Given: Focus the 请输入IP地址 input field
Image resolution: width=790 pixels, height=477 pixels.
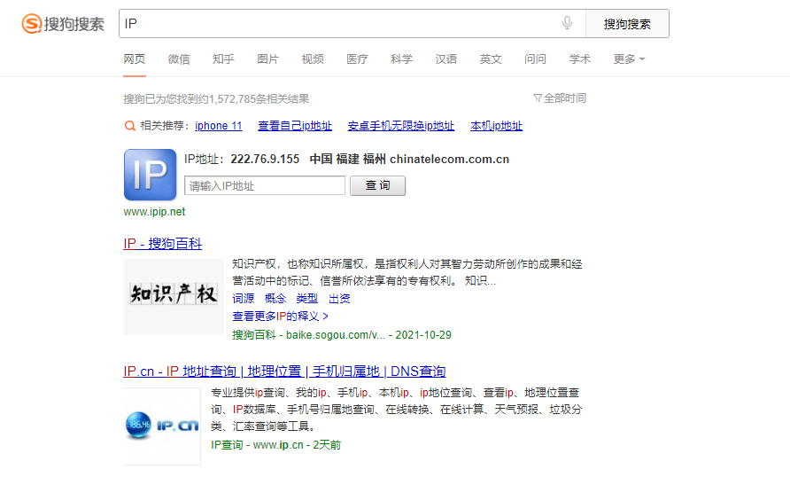Looking at the screenshot, I should tap(265, 185).
